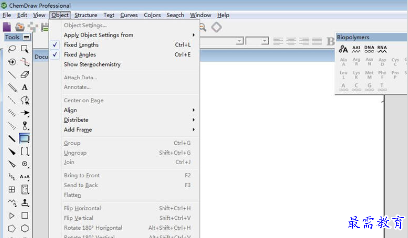408x238 pixels.
Task: Expand the Distribute submenu
Action: (124, 120)
